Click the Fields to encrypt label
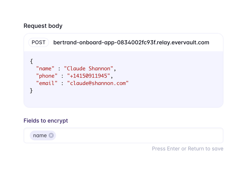Screen dimensions: 247x174 tap(46, 121)
